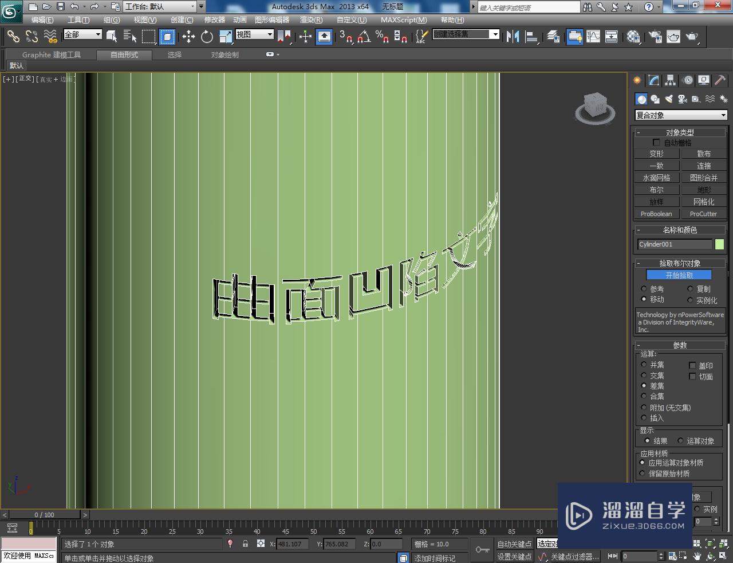Open Select by Name list
Screen dimensions: 733x563
coord(130,37)
